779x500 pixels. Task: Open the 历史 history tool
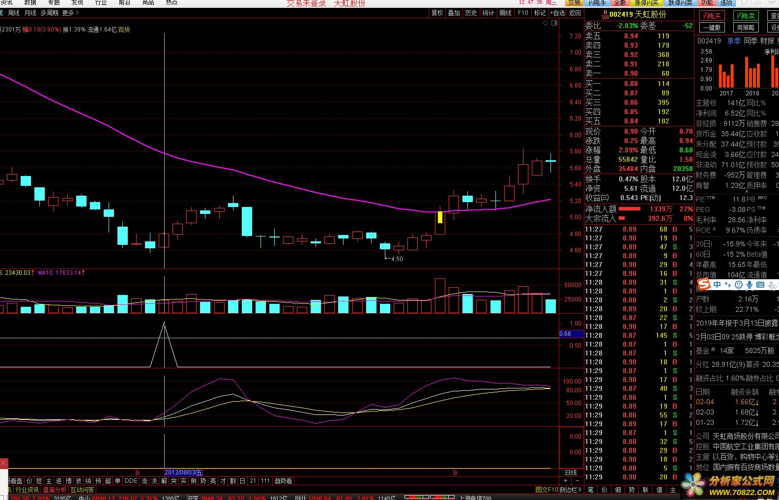tap(471, 13)
